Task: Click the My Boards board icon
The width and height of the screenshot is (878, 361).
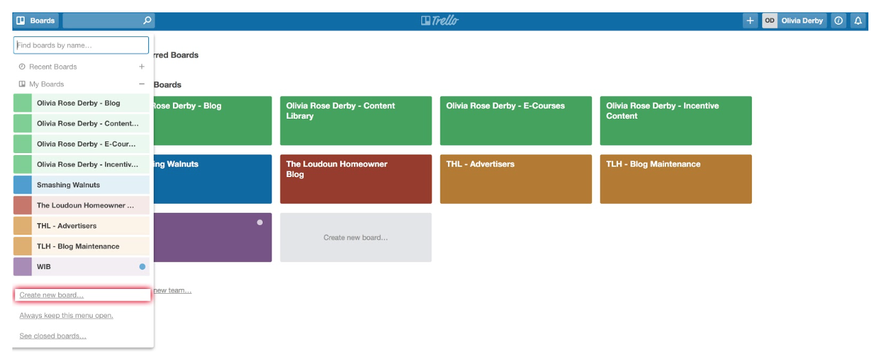Action: (x=22, y=84)
